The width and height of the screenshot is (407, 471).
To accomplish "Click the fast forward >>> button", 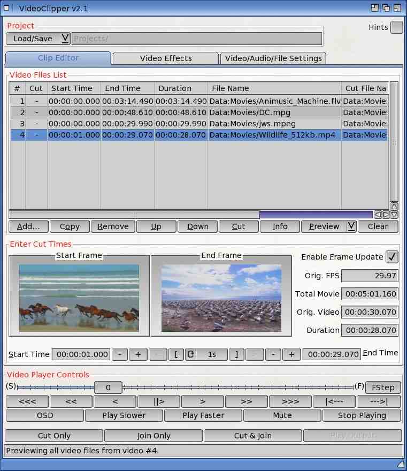I will [290, 401].
